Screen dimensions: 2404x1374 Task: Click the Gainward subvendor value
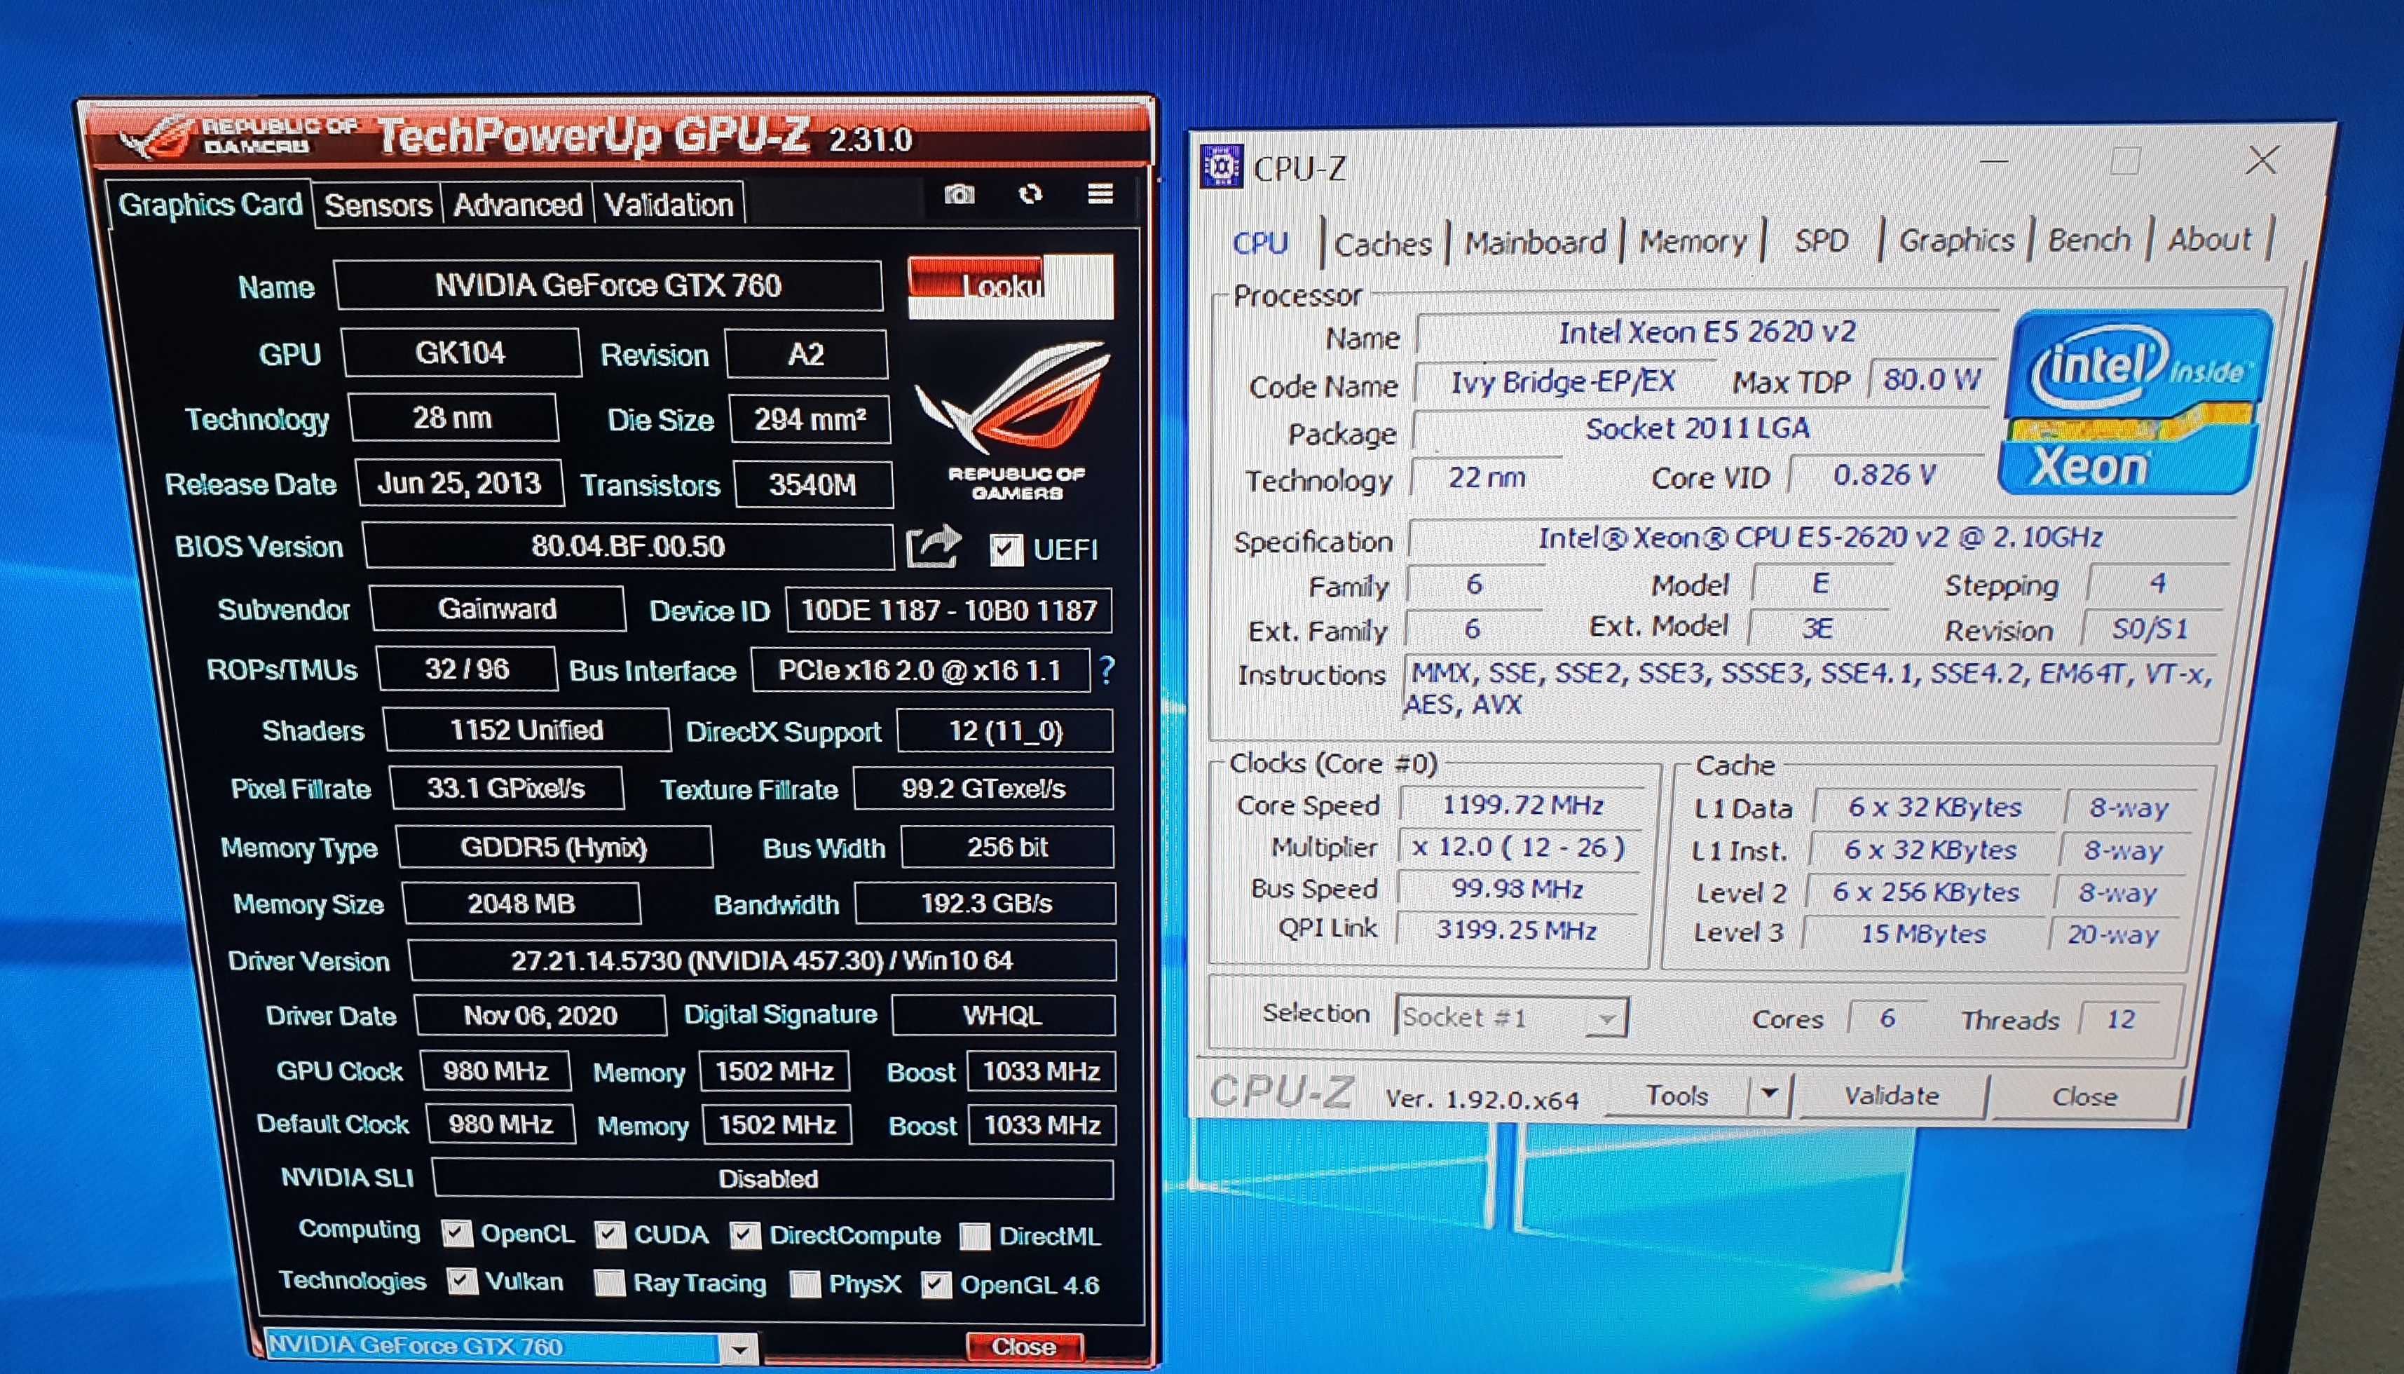pos(497,608)
